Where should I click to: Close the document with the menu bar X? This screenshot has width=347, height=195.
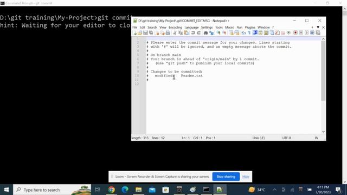[x=323, y=28]
